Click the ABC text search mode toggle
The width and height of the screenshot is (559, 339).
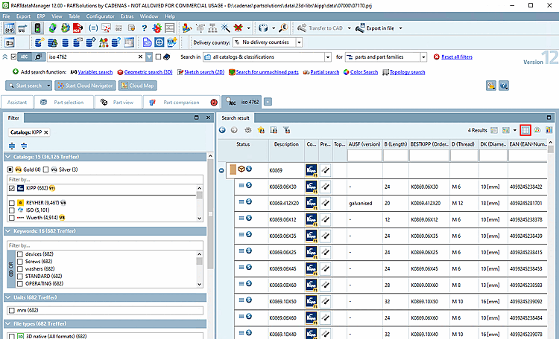pos(25,56)
